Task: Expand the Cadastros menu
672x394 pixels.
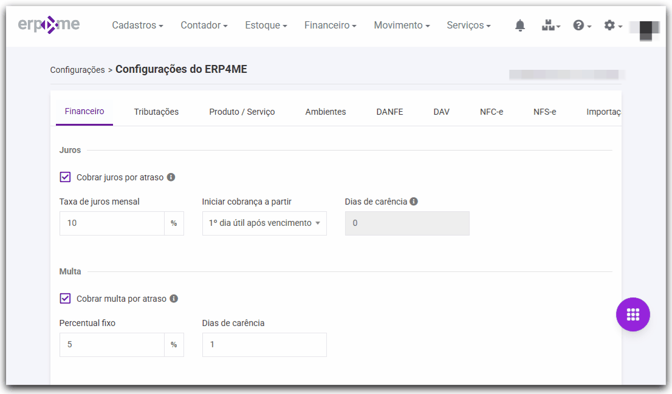Action: 137,25
